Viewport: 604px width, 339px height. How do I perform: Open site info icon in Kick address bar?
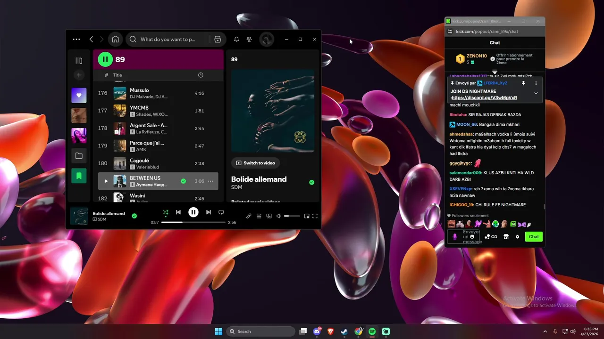(x=450, y=32)
